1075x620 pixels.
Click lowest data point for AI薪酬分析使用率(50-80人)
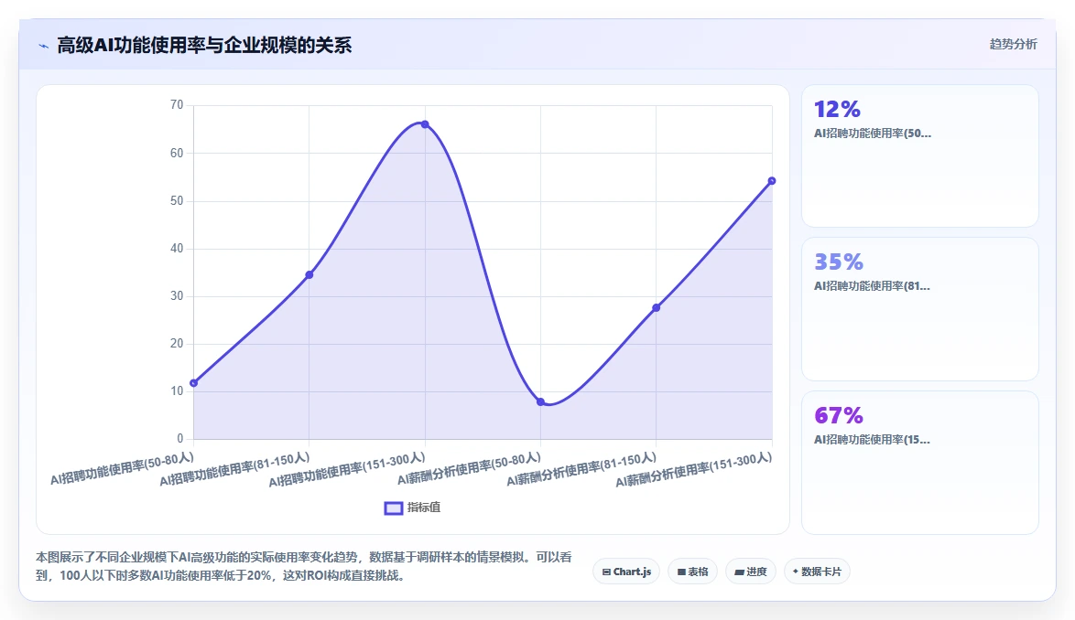tap(541, 401)
